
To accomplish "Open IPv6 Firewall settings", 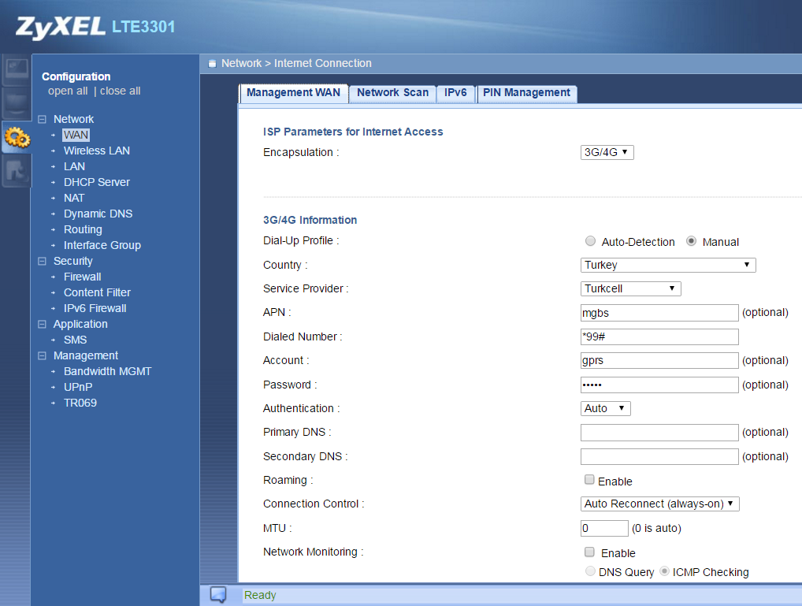I will click(x=95, y=309).
